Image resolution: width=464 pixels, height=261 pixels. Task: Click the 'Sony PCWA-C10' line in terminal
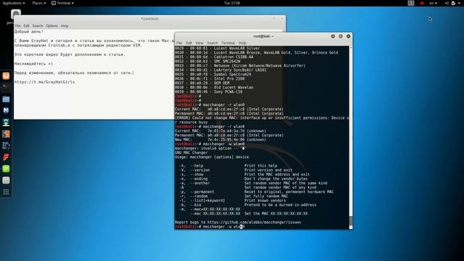[x=209, y=92]
